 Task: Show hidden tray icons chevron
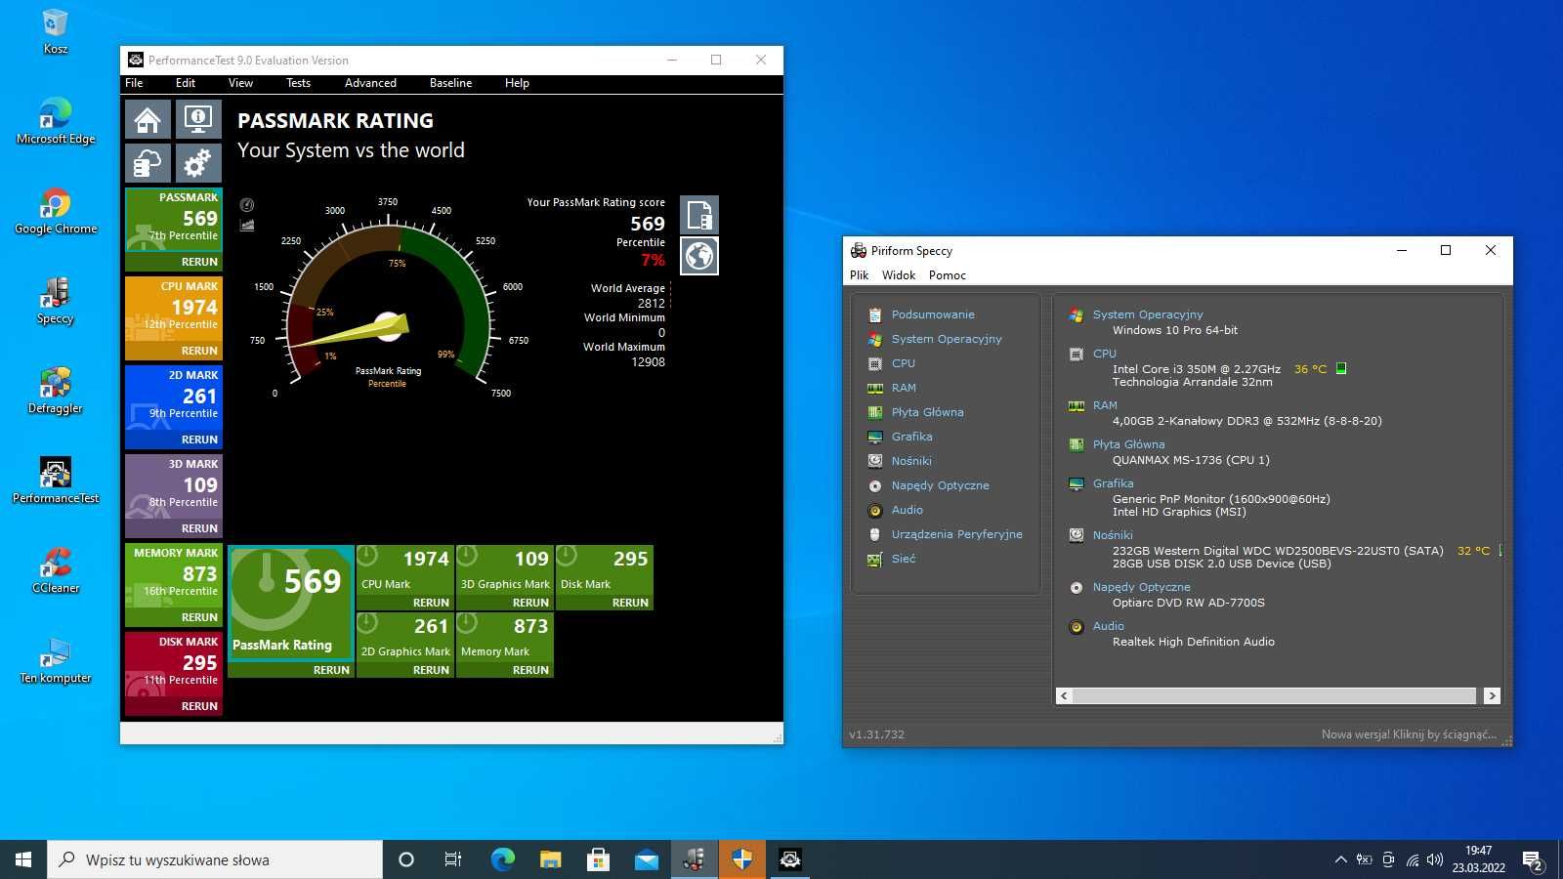1340,859
